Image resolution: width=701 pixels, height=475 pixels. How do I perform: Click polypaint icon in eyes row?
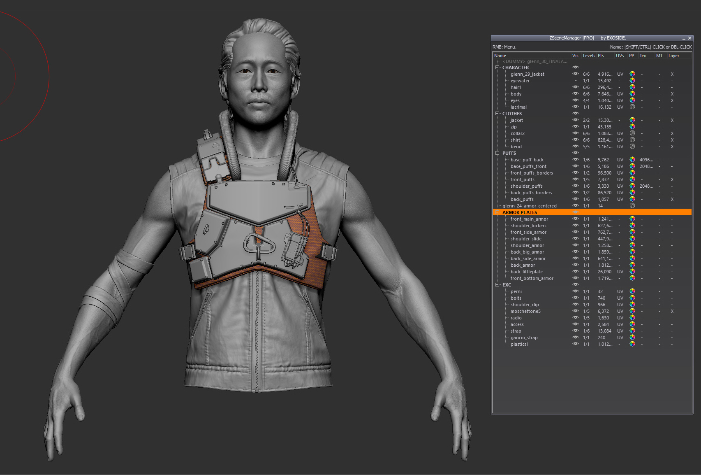(x=632, y=100)
